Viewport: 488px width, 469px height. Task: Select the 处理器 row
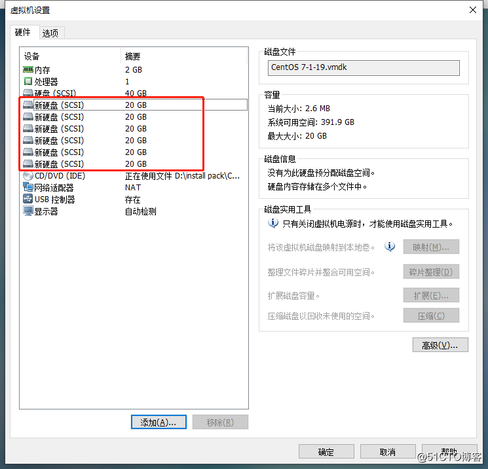[134, 81]
